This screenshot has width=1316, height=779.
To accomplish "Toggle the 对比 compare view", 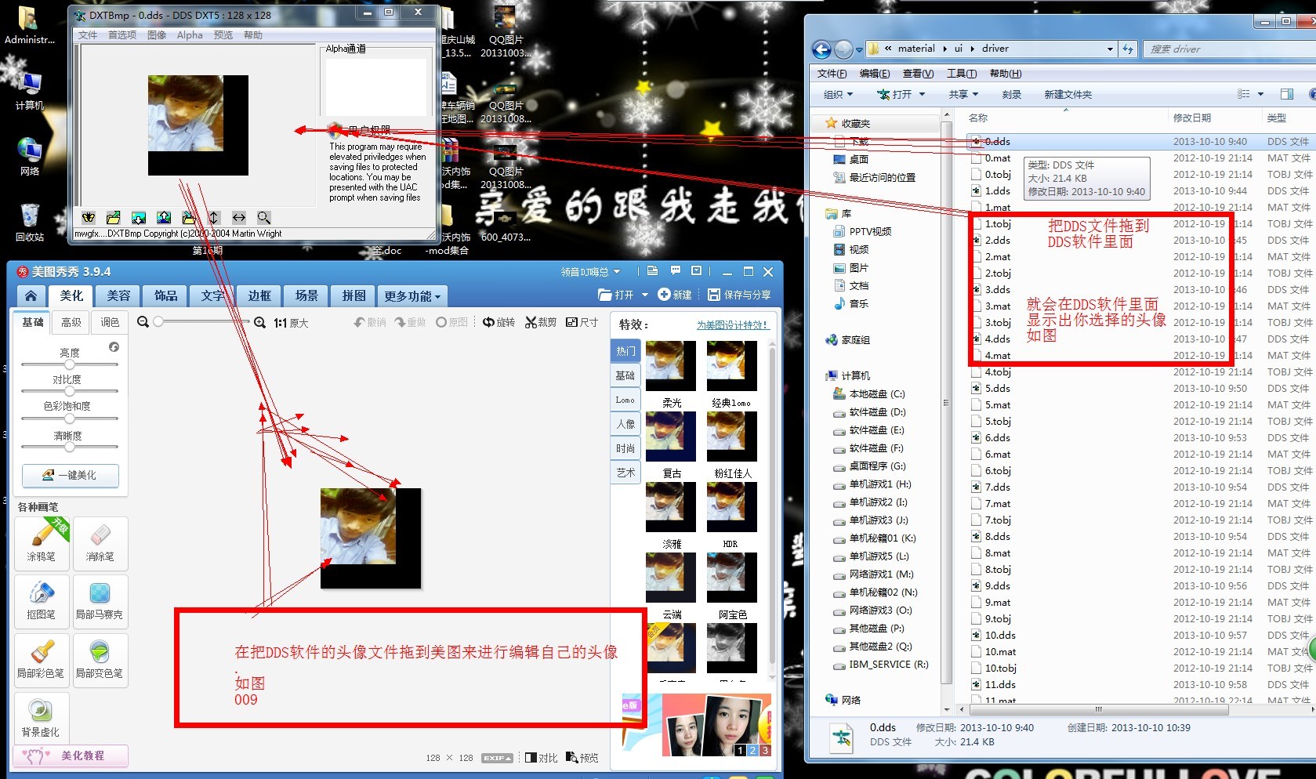I will (542, 758).
